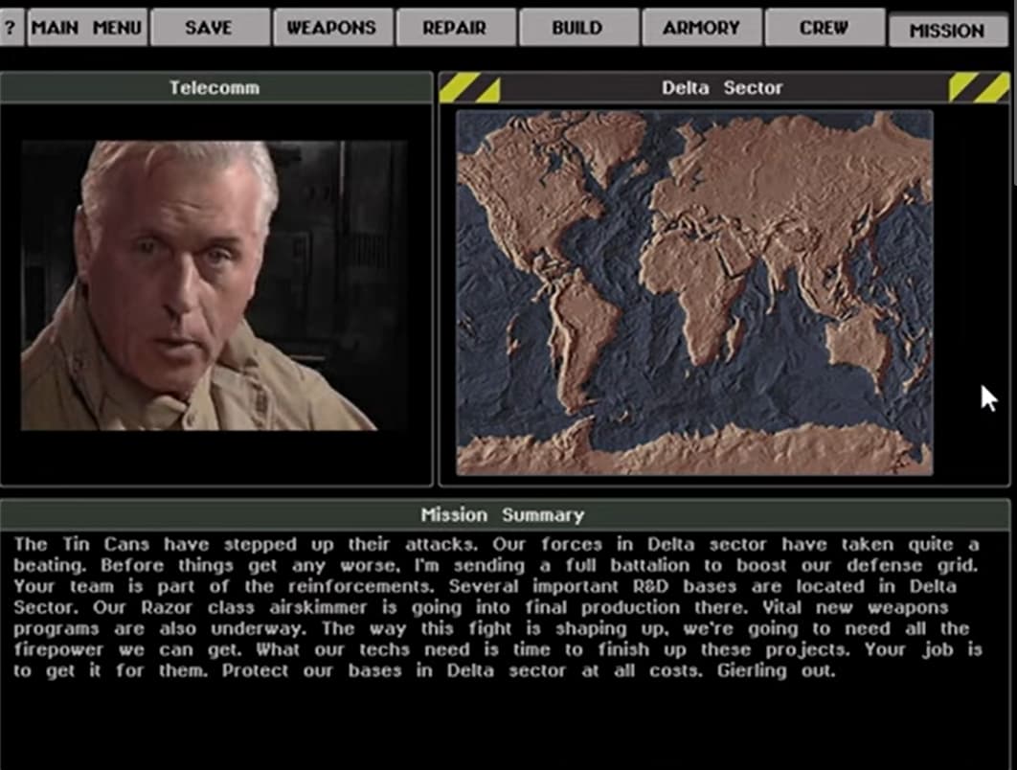Viewport: 1017px width, 770px height.
Task: Open the BUILD screen
Action: pos(577,27)
